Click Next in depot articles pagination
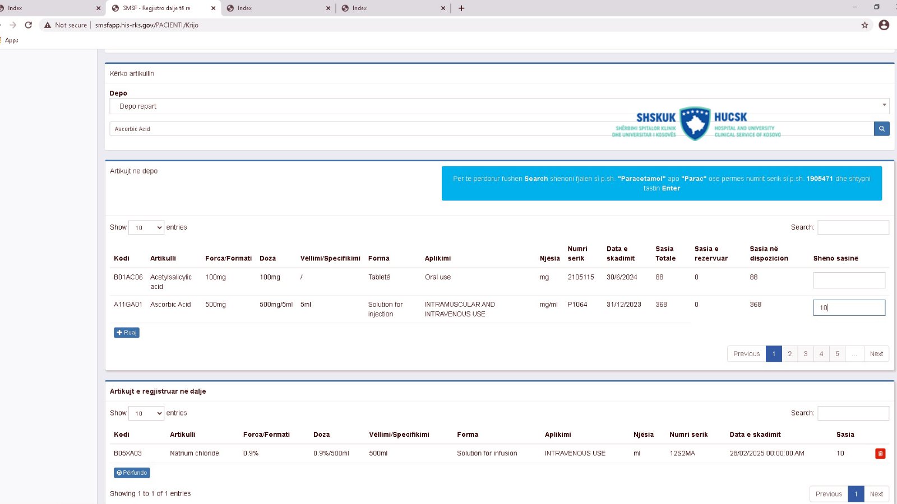This screenshot has height=504, width=897. point(876,354)
